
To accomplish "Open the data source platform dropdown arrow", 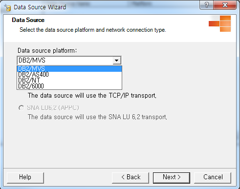I will [116, 61].
